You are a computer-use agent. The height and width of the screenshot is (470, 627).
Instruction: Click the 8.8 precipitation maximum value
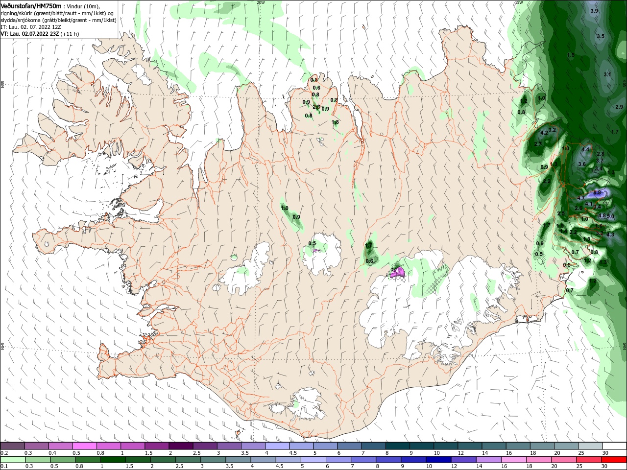597,192
